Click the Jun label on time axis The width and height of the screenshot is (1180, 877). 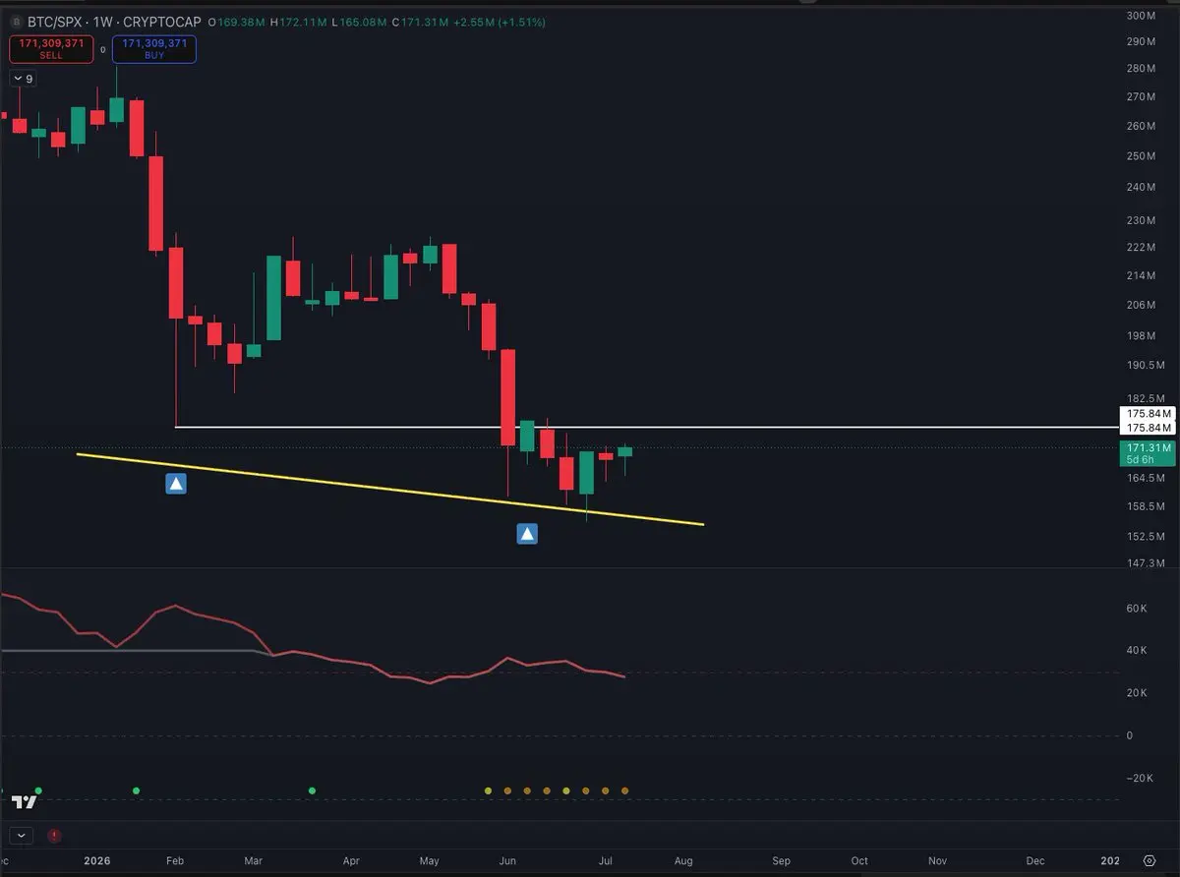(x=507, y=860)
